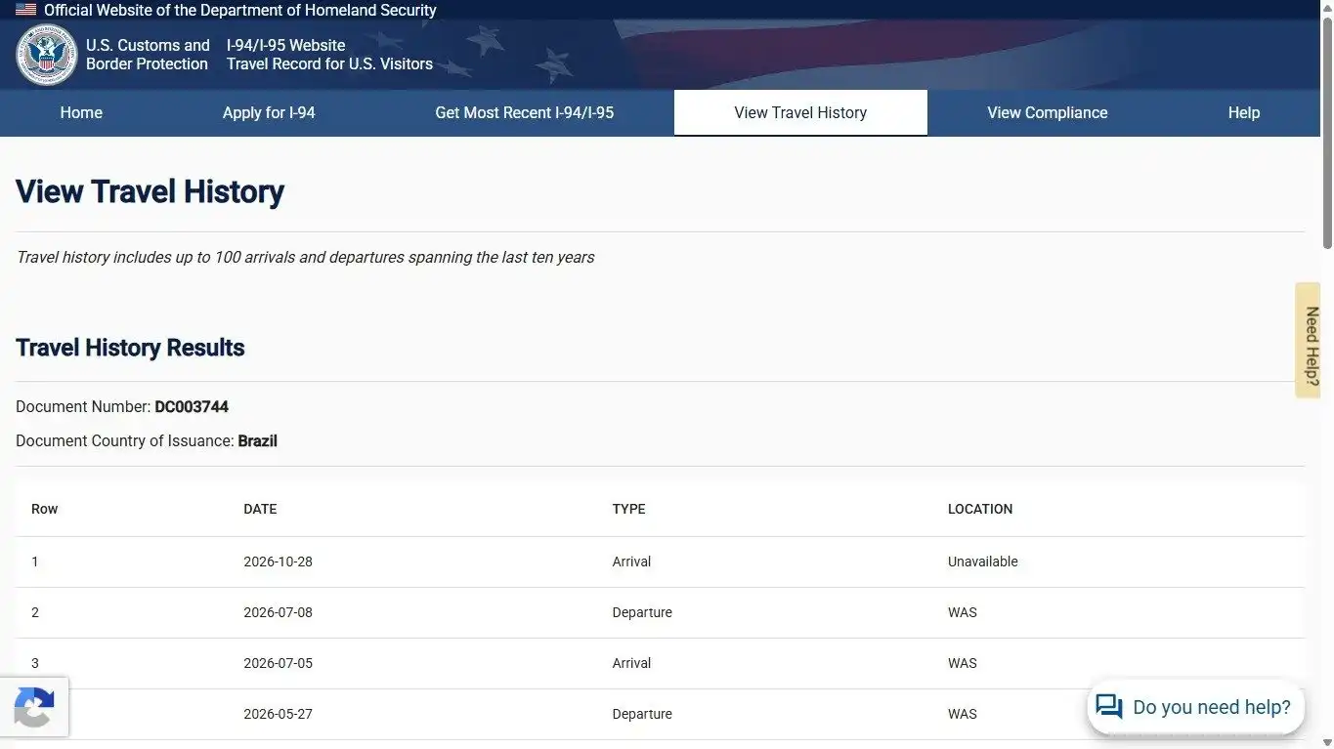
Task: Click the country of issuance Brazil
Action: 258,441
